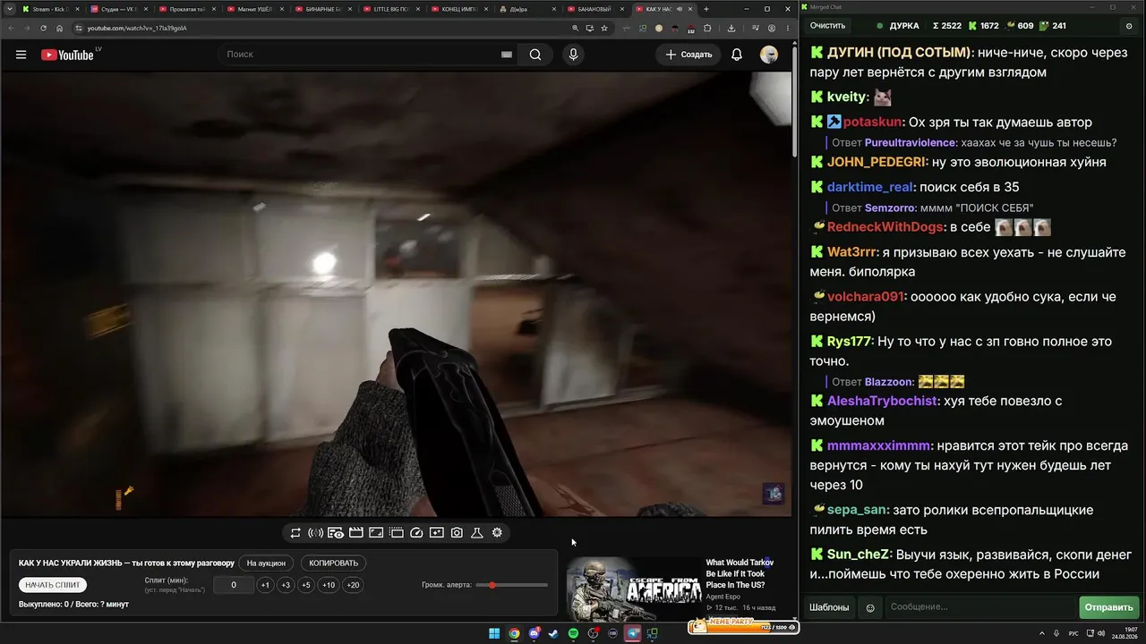Screen dimensions: 1146x644
Task: Open Google Chrome from the taskbar
Action: (514, 634)
